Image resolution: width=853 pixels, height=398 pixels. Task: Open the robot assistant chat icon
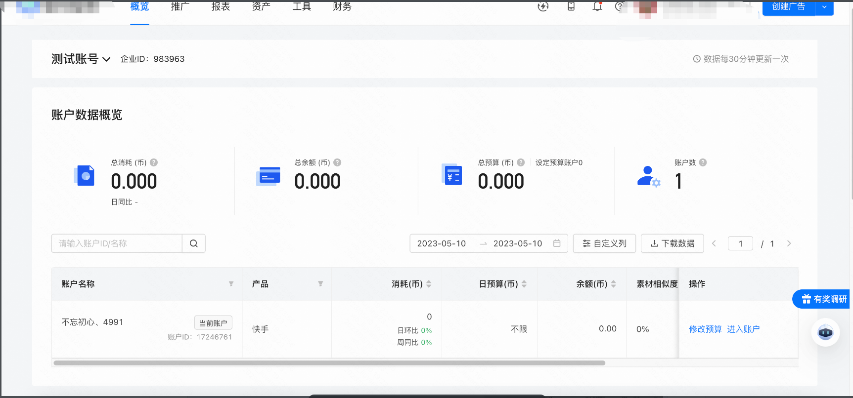coord(825,332)
